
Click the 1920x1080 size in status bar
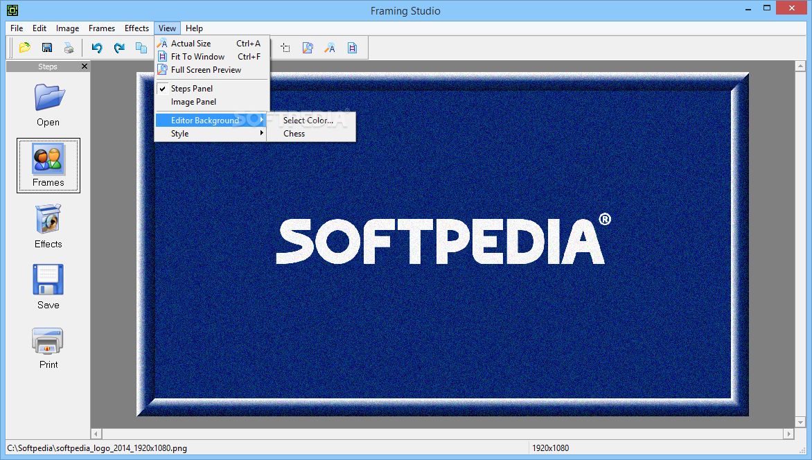[x=551, y=448]
